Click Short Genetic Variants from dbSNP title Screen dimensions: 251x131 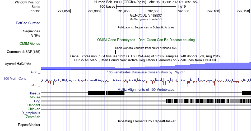pos(146,48)
